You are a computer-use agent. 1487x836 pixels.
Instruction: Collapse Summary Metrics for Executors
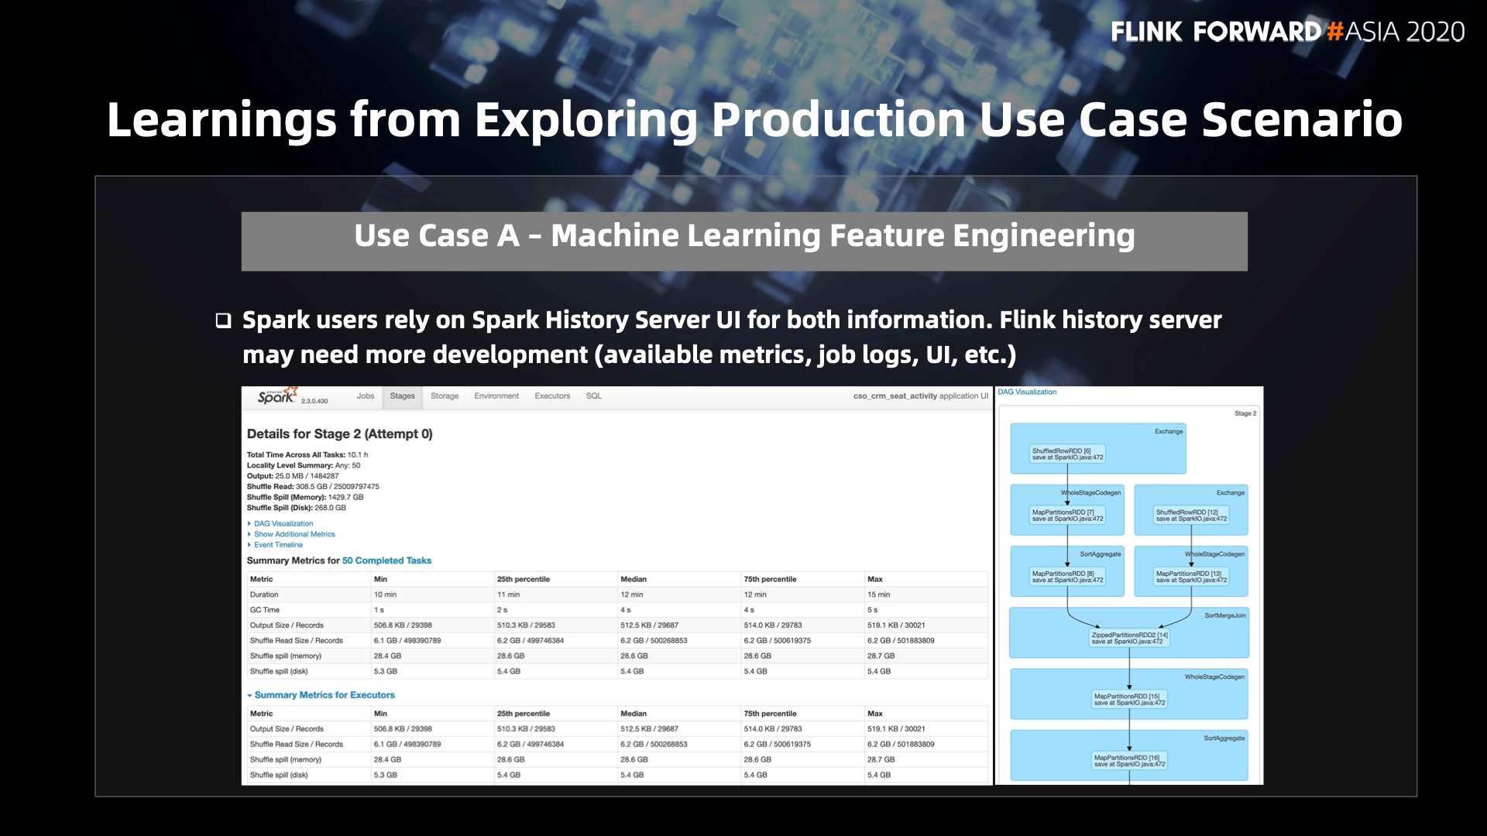pos(324,695)
